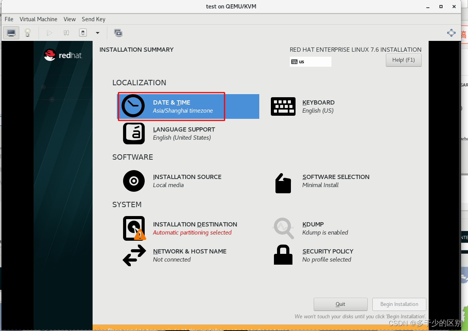Click the Installation Destination disk icon
The height and width of the screenshot is (331, 468).
click(134, 228)
